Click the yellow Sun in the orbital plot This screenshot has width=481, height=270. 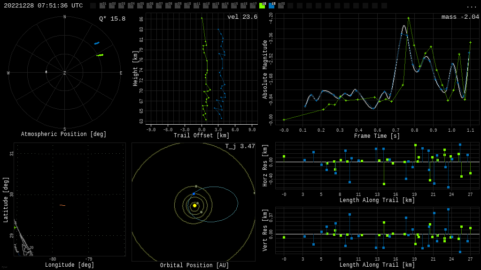point(194,205)
